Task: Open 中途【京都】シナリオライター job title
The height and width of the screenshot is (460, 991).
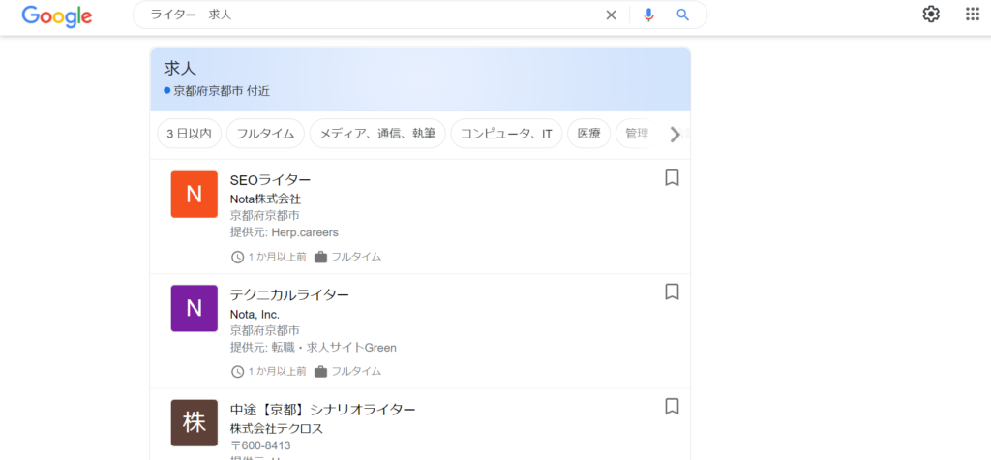Action: click(x=323, y=409)
